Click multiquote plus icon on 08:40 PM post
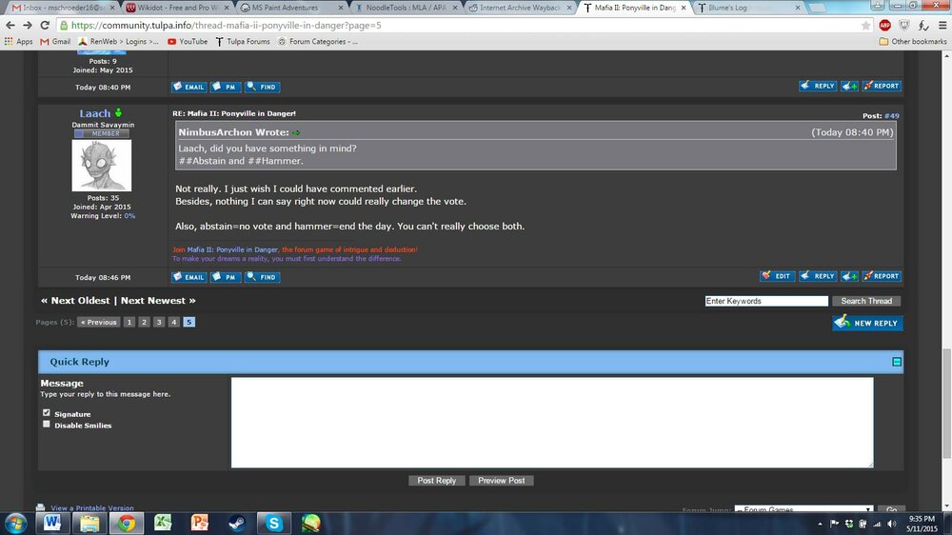The width and height of the screenshot is (952, 535). tap(849, 86)
